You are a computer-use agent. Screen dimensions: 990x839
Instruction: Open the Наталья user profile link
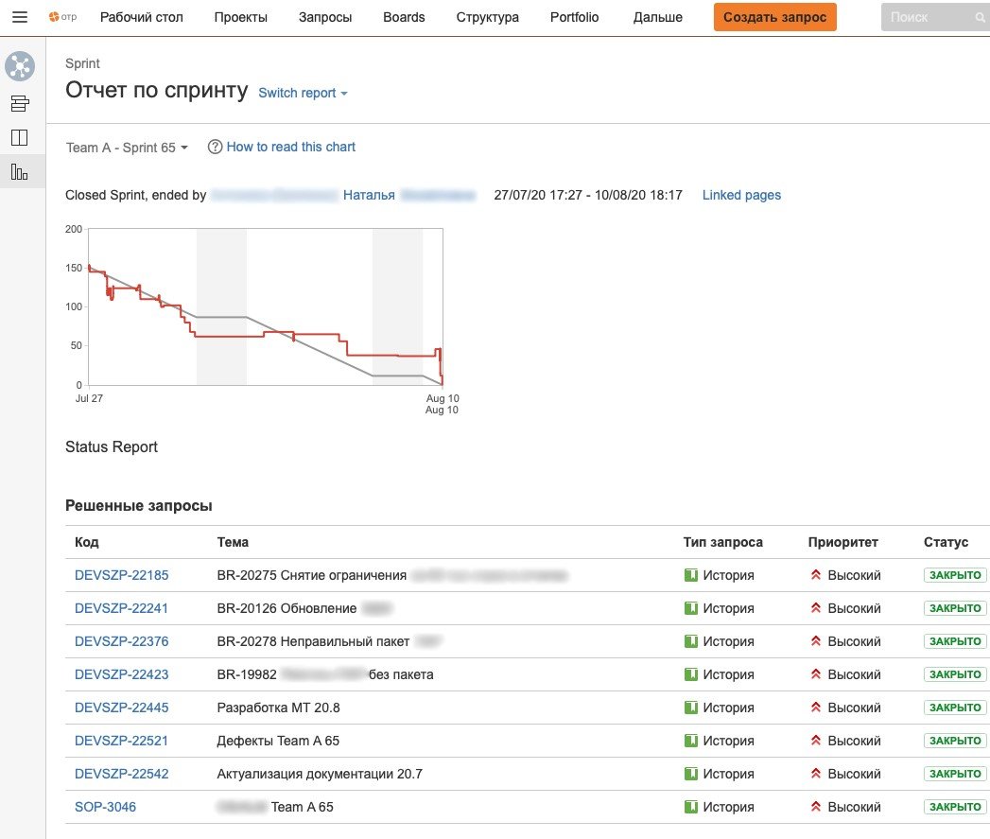click(x=369, y=195)
